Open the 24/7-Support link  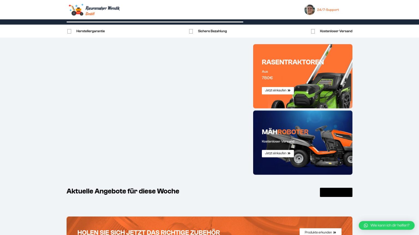pyautogui.click(x=328, y=10)
